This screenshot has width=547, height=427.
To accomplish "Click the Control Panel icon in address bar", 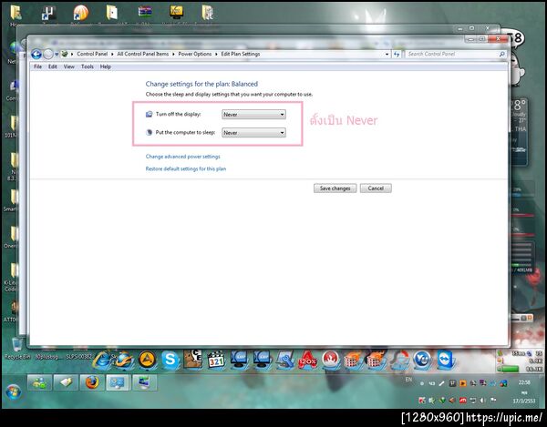I will click(65, 54).
